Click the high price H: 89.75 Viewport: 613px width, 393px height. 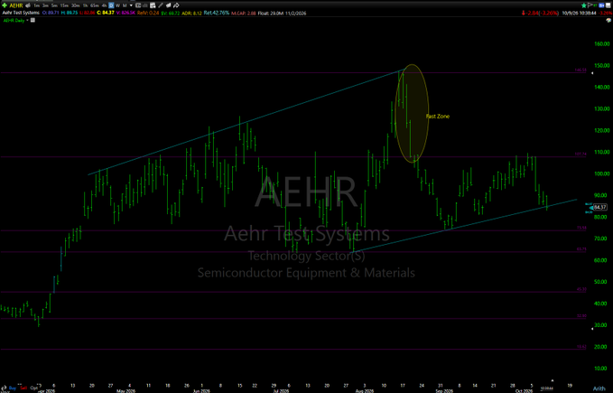[70, 13]
